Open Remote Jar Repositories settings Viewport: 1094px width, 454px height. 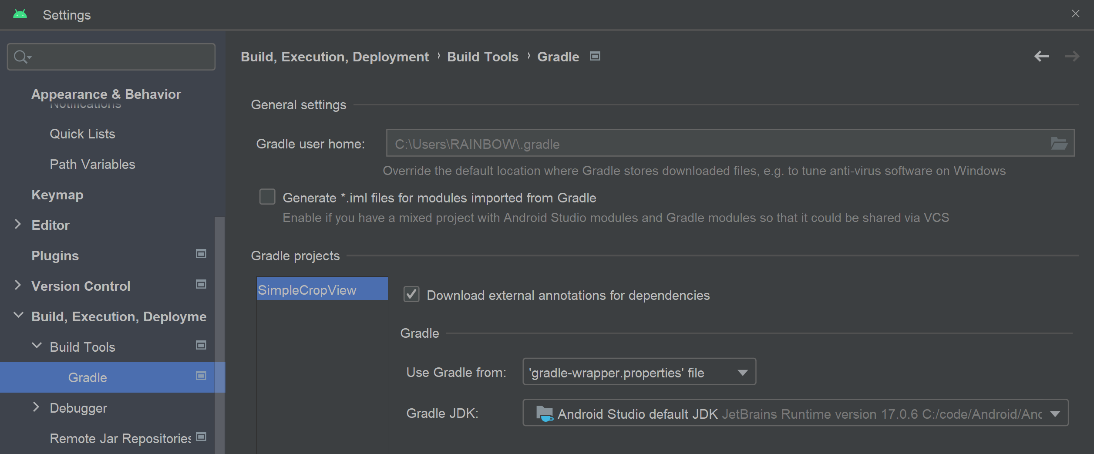pos(121,439)
